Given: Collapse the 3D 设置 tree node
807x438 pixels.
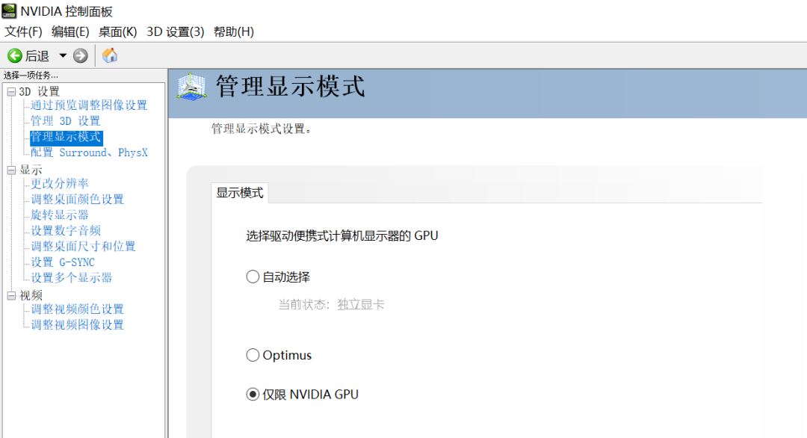Looking at the screenshot, I should tap(11, 92).
